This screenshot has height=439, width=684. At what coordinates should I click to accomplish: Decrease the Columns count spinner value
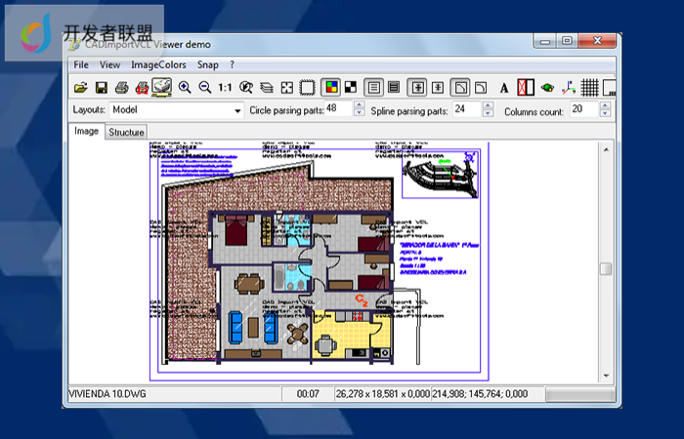click(603, 114)
